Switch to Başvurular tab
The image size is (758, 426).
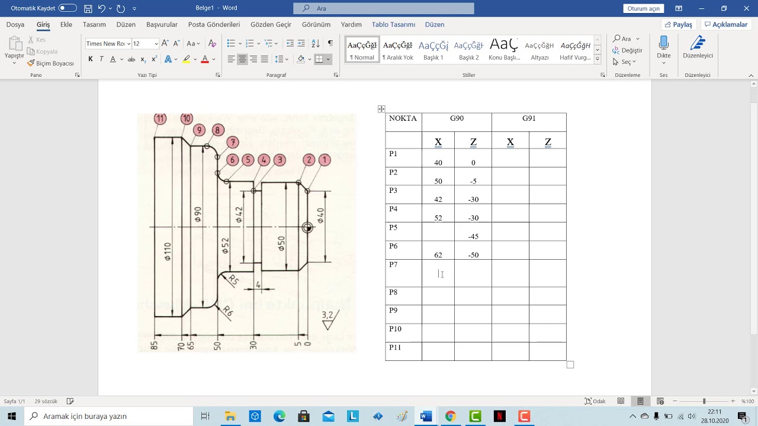point(162,25)
